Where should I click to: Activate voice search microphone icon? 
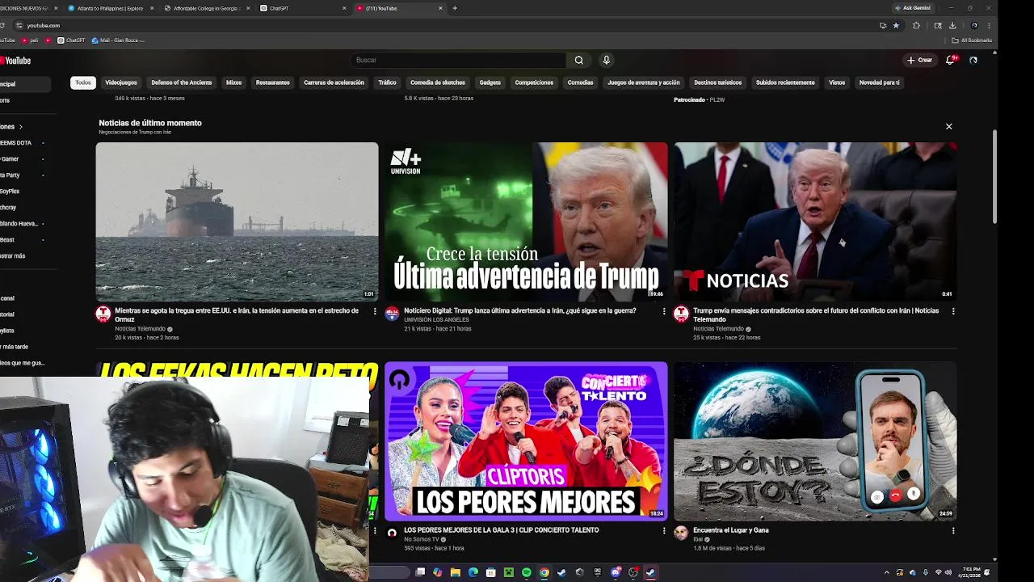click(x=606, y=60)
